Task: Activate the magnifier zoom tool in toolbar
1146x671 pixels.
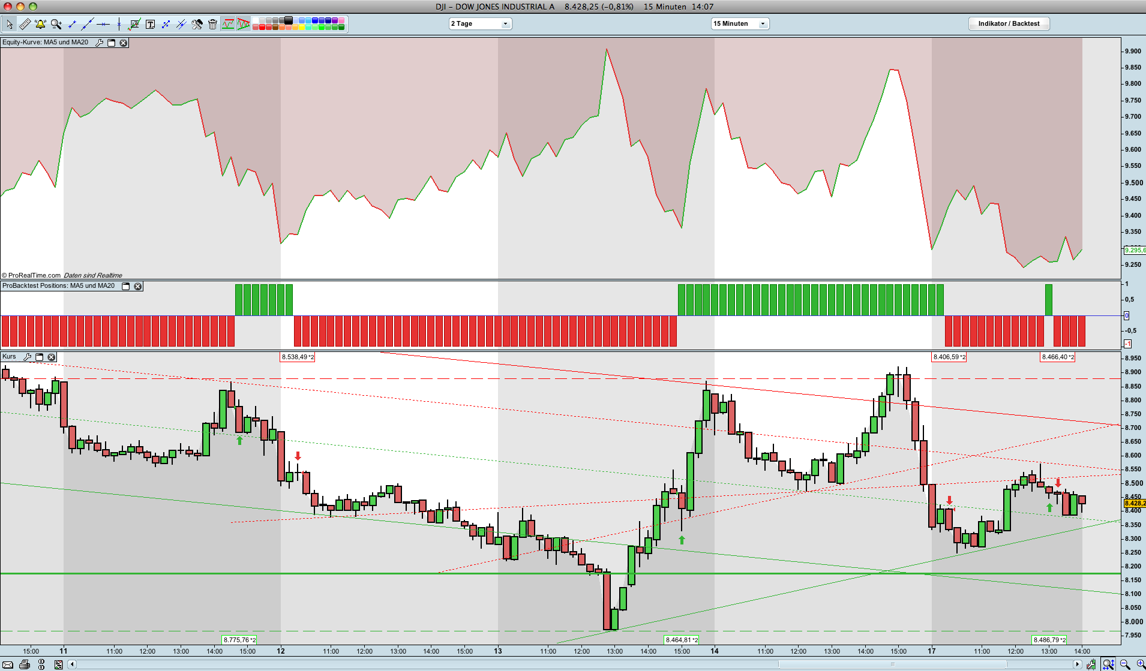Action: (x=56, y=24)
